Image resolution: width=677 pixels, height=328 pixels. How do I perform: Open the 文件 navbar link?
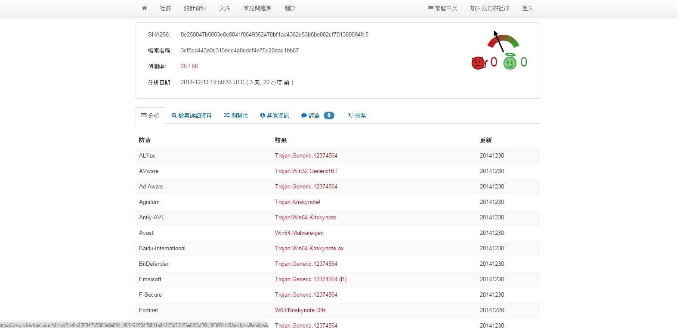[x=225, y=8]
